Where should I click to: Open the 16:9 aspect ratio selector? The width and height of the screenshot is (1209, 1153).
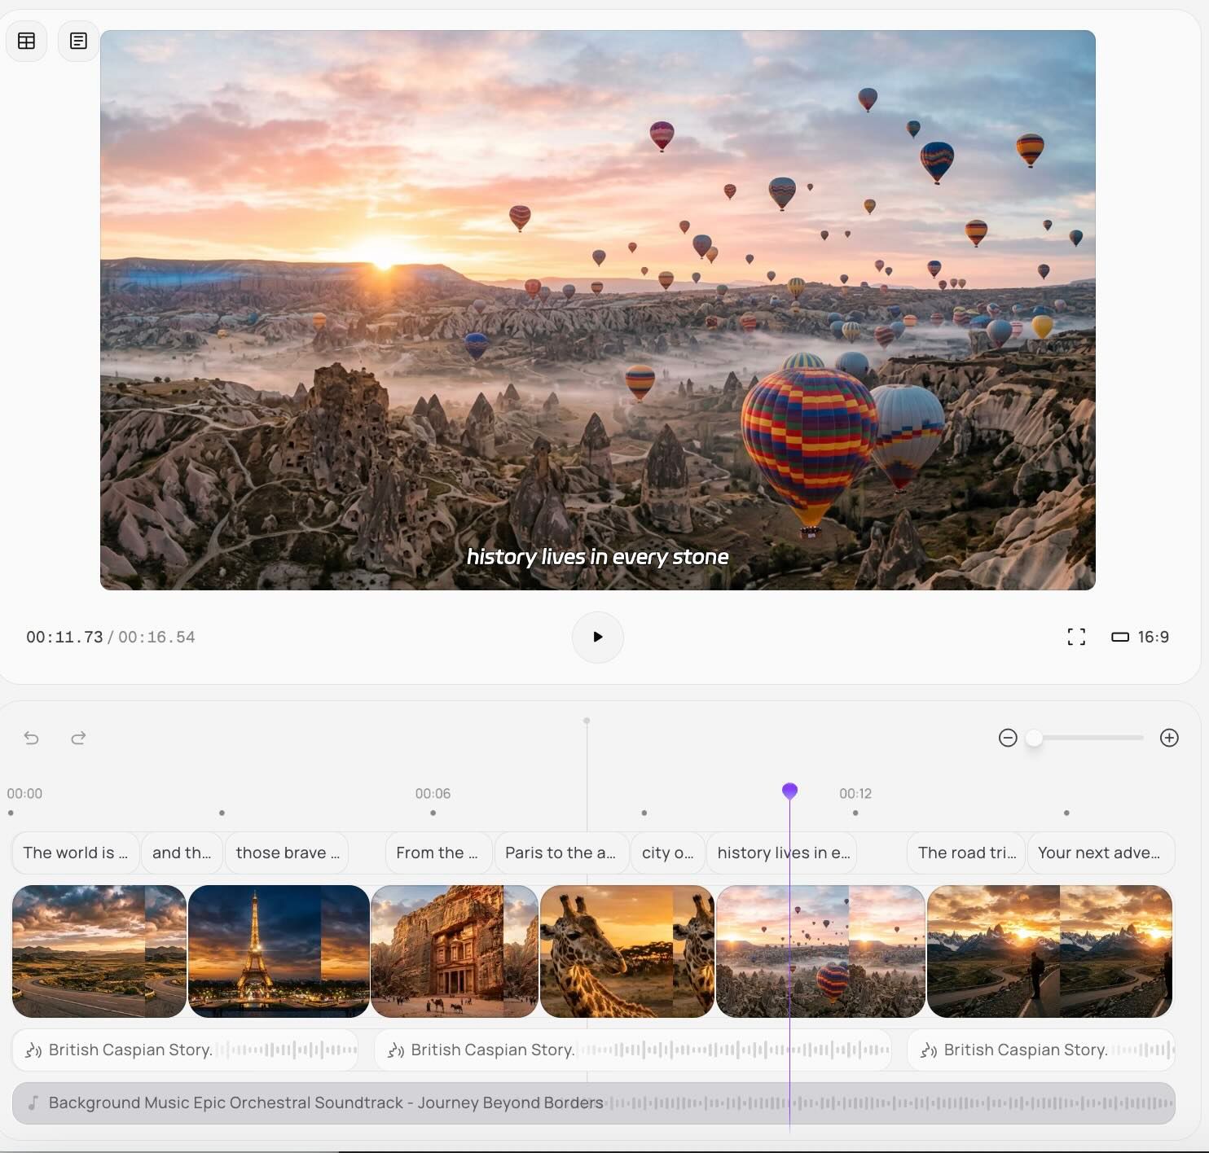(x=1141, y=637)
